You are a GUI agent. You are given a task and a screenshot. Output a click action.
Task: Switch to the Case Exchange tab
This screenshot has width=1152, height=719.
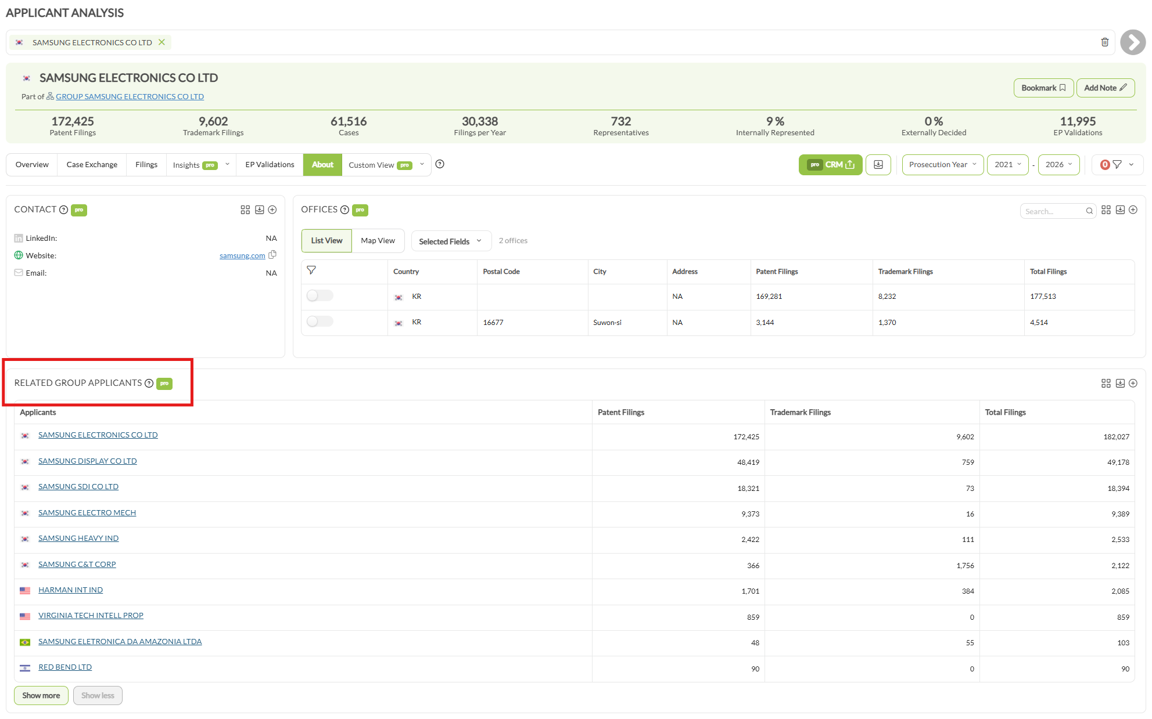(92, 165)
